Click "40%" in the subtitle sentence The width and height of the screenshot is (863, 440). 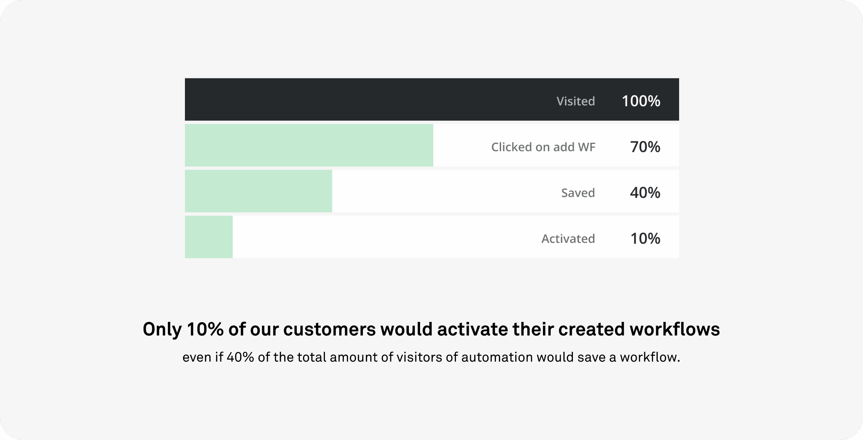(x=240, y=357)
